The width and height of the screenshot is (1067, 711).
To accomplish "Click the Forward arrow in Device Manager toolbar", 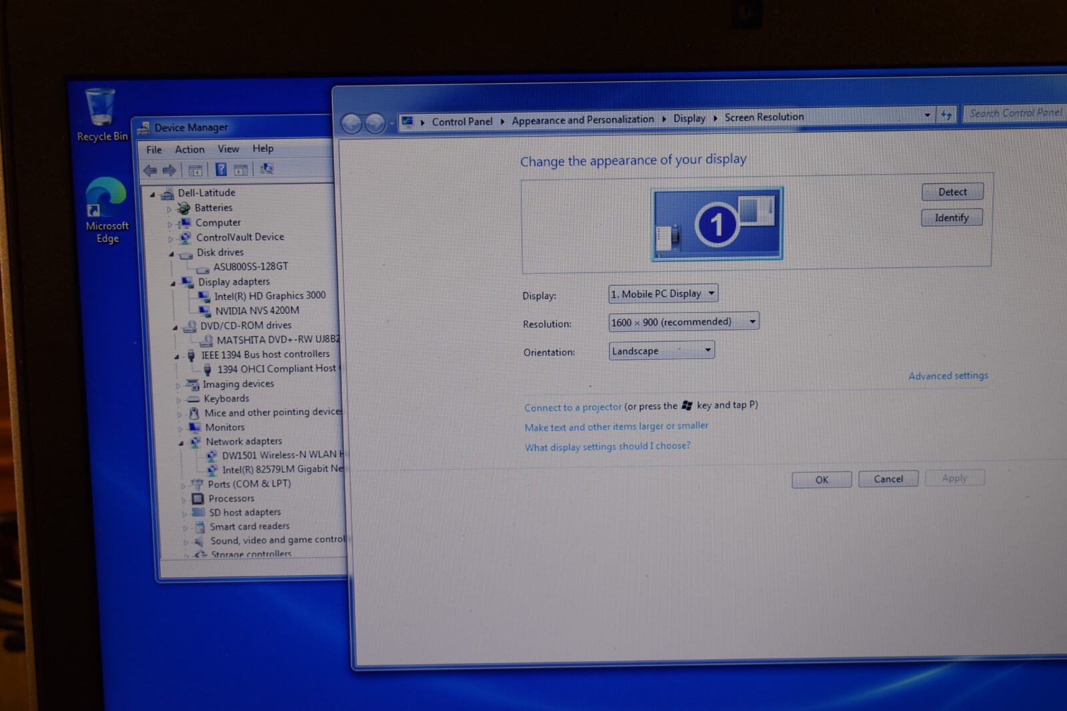I will coord(169,170).
